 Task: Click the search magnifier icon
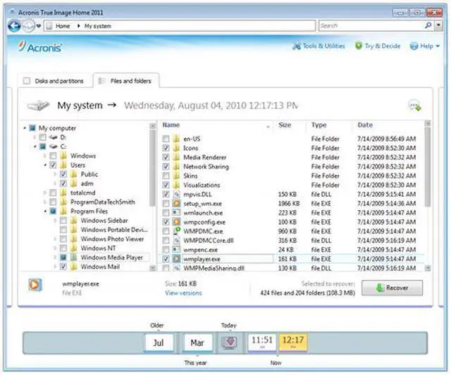428,25
